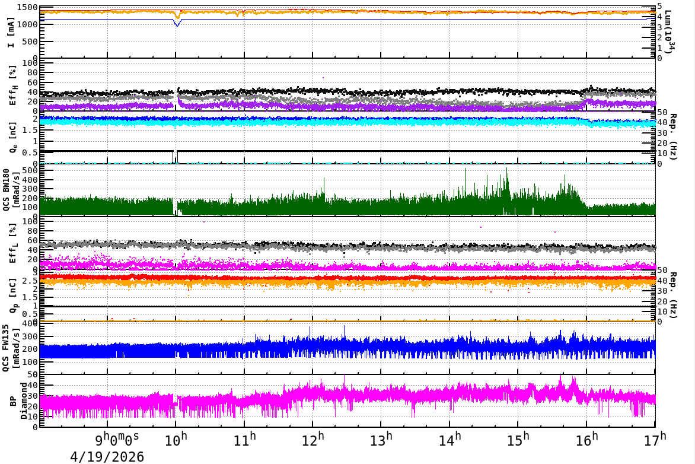Click the 15h time tick label
695x464 pixels.
[518, 439]
